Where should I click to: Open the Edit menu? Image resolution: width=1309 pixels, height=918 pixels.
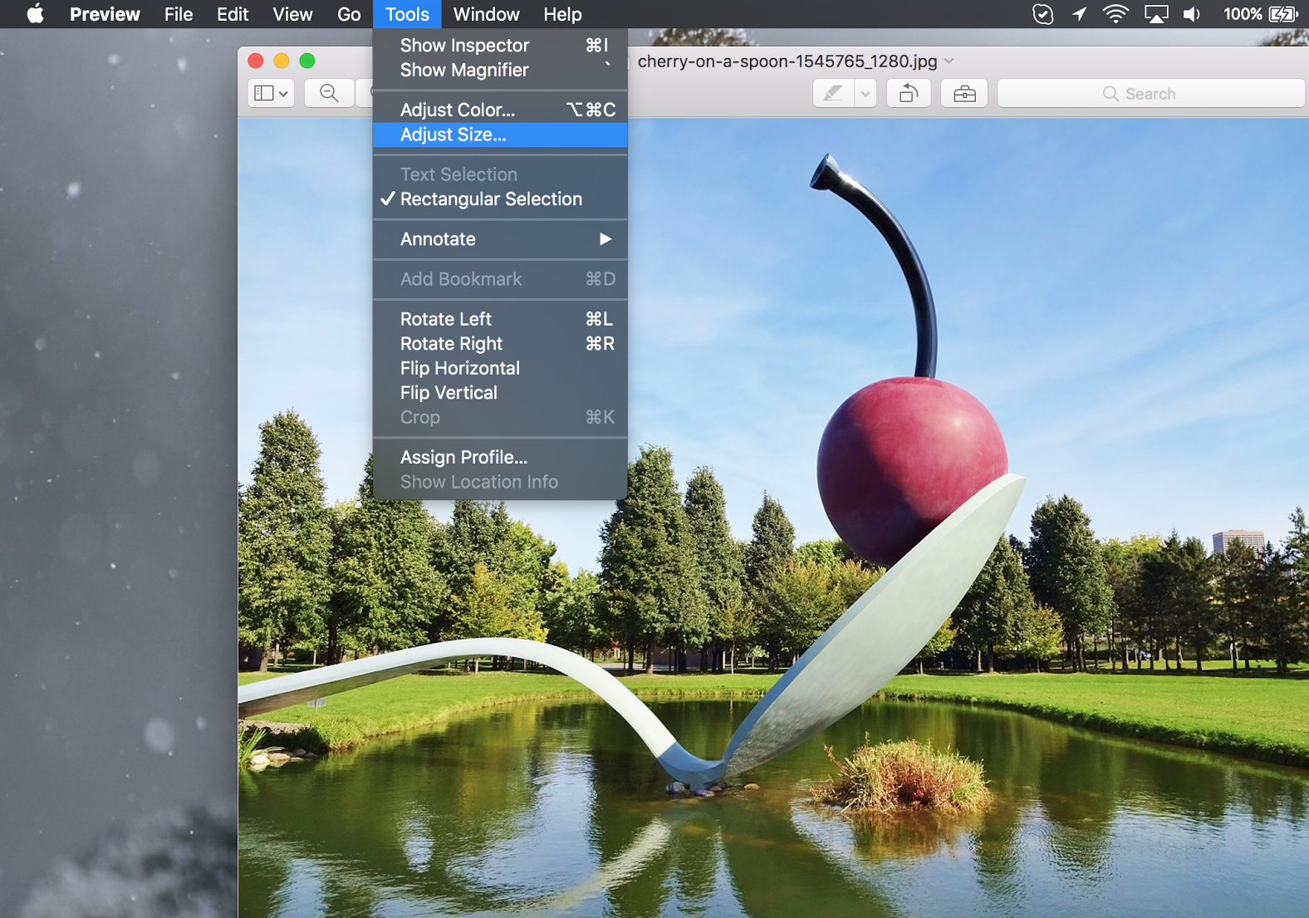point(233,14)
